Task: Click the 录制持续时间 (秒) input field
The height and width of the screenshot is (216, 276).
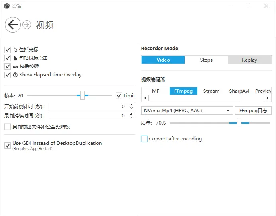Action: (92, 115)
